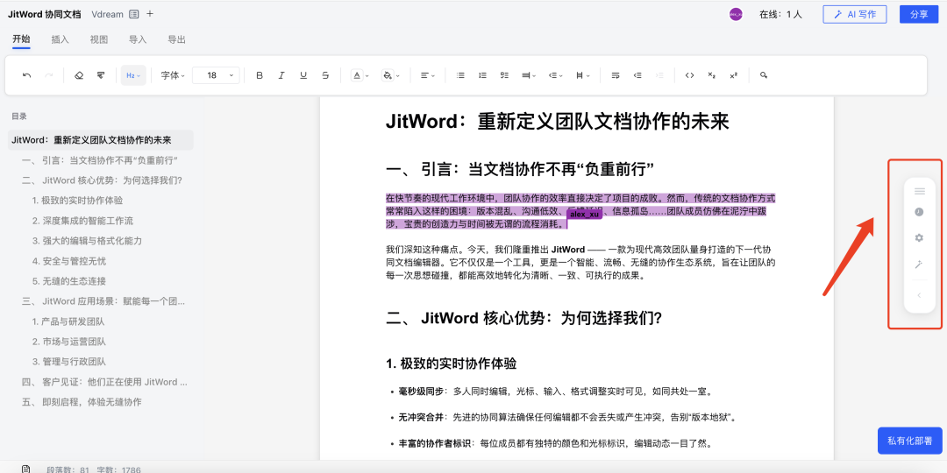947x473 pixels.
Task: Redo the previous action
Action: [x=49, y=75]
